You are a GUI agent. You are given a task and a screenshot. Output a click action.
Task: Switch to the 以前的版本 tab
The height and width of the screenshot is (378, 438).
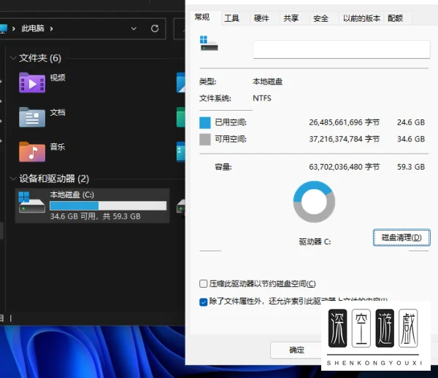click(361, 18)
